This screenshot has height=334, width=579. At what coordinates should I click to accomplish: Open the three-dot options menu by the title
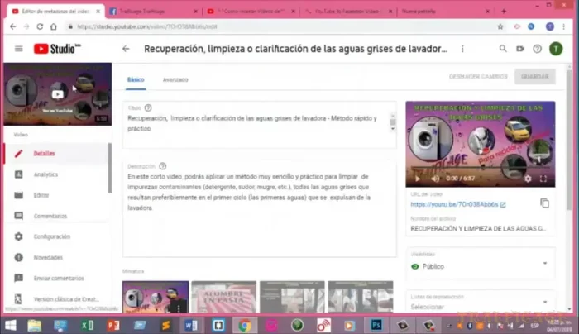pos(462,49)
